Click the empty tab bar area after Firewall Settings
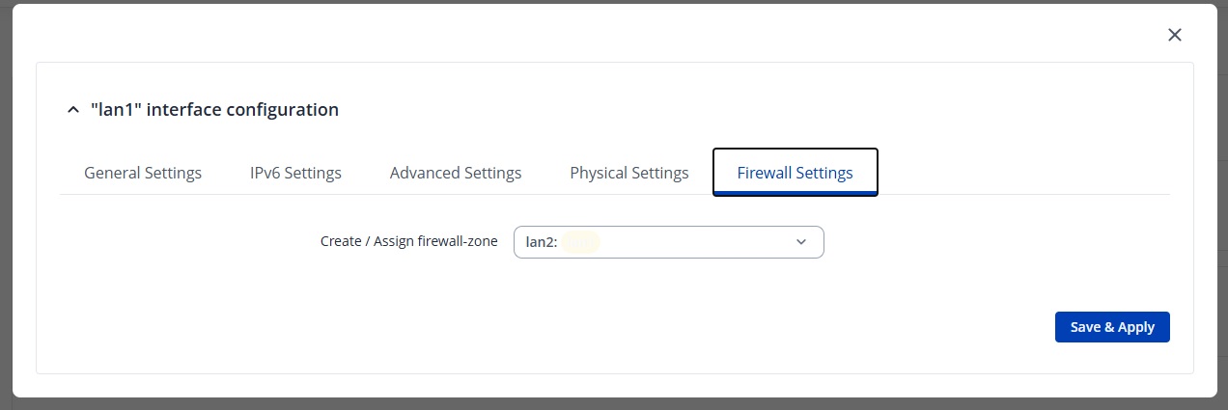Screen dimensions: 1228x410 point(1023,173)
